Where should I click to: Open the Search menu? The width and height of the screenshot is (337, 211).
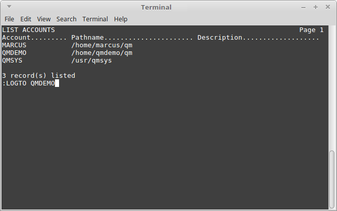pyautogui.click(x=66, y=19)
